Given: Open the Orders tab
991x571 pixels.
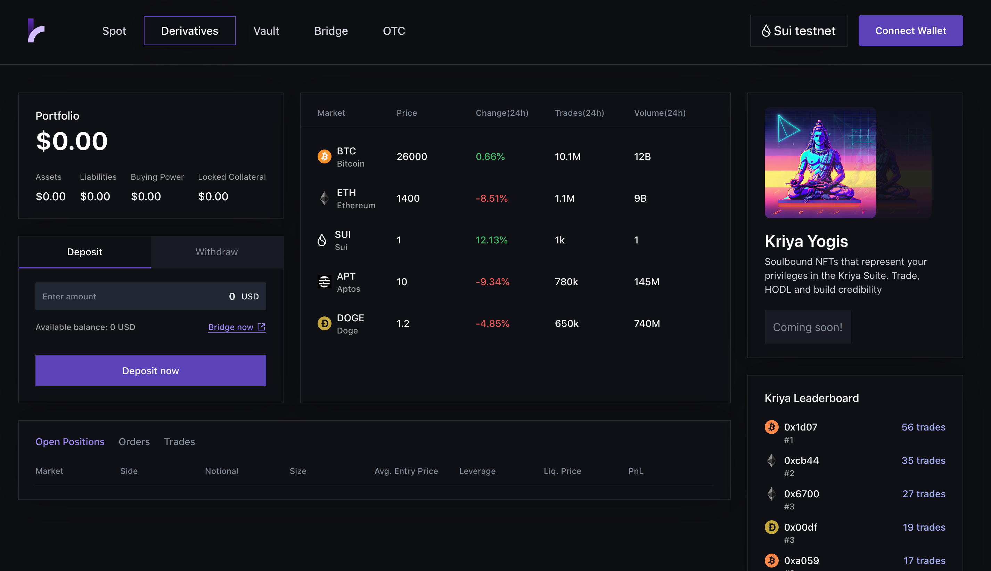Looking at the screenshot, I should pos(134,442).
